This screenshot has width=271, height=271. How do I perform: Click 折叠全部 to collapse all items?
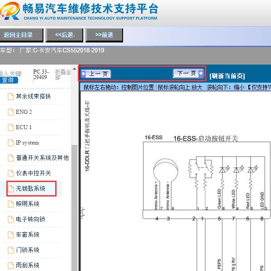click(63, 75)
